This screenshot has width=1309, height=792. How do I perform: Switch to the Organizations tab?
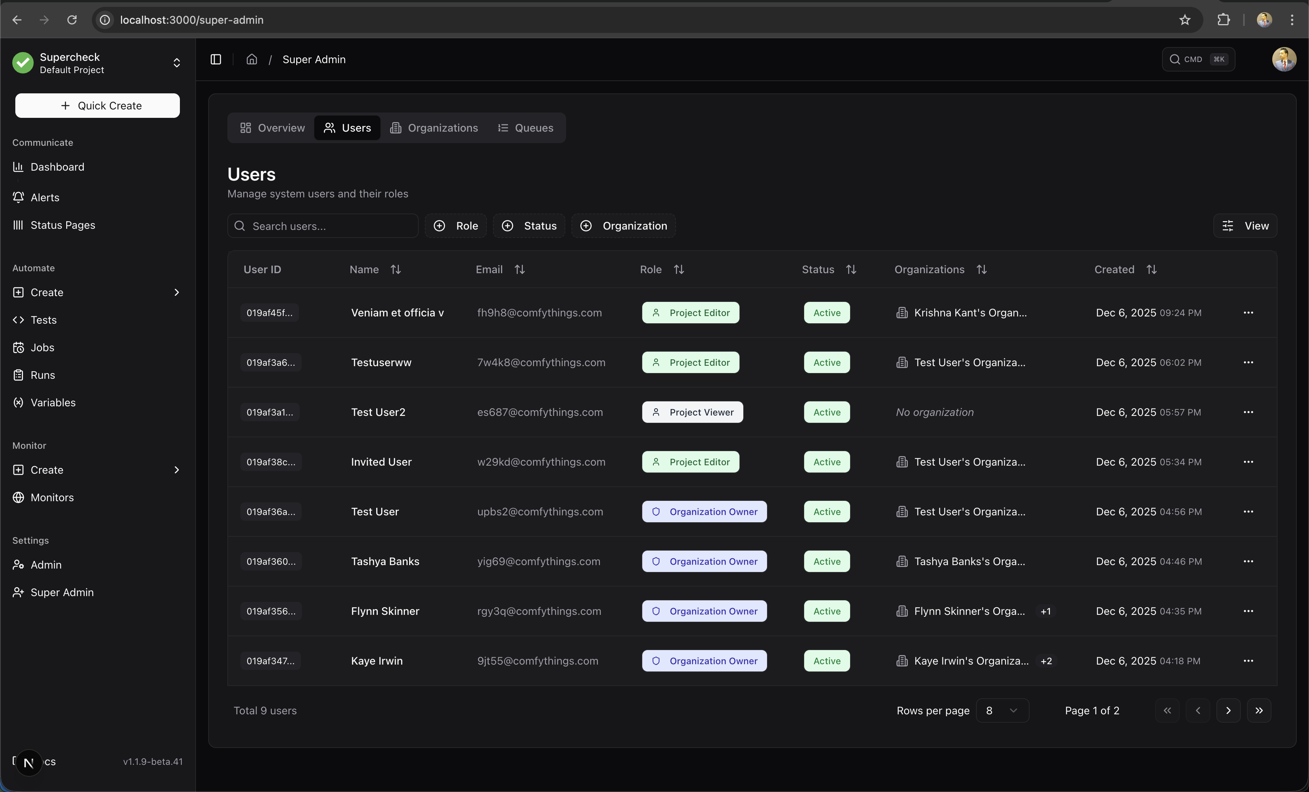coord(434,128)
